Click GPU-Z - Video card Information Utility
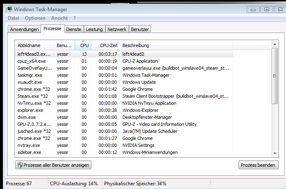Image resolution: width=286 pixels, height=189 pixels. [x=160, y=124]
